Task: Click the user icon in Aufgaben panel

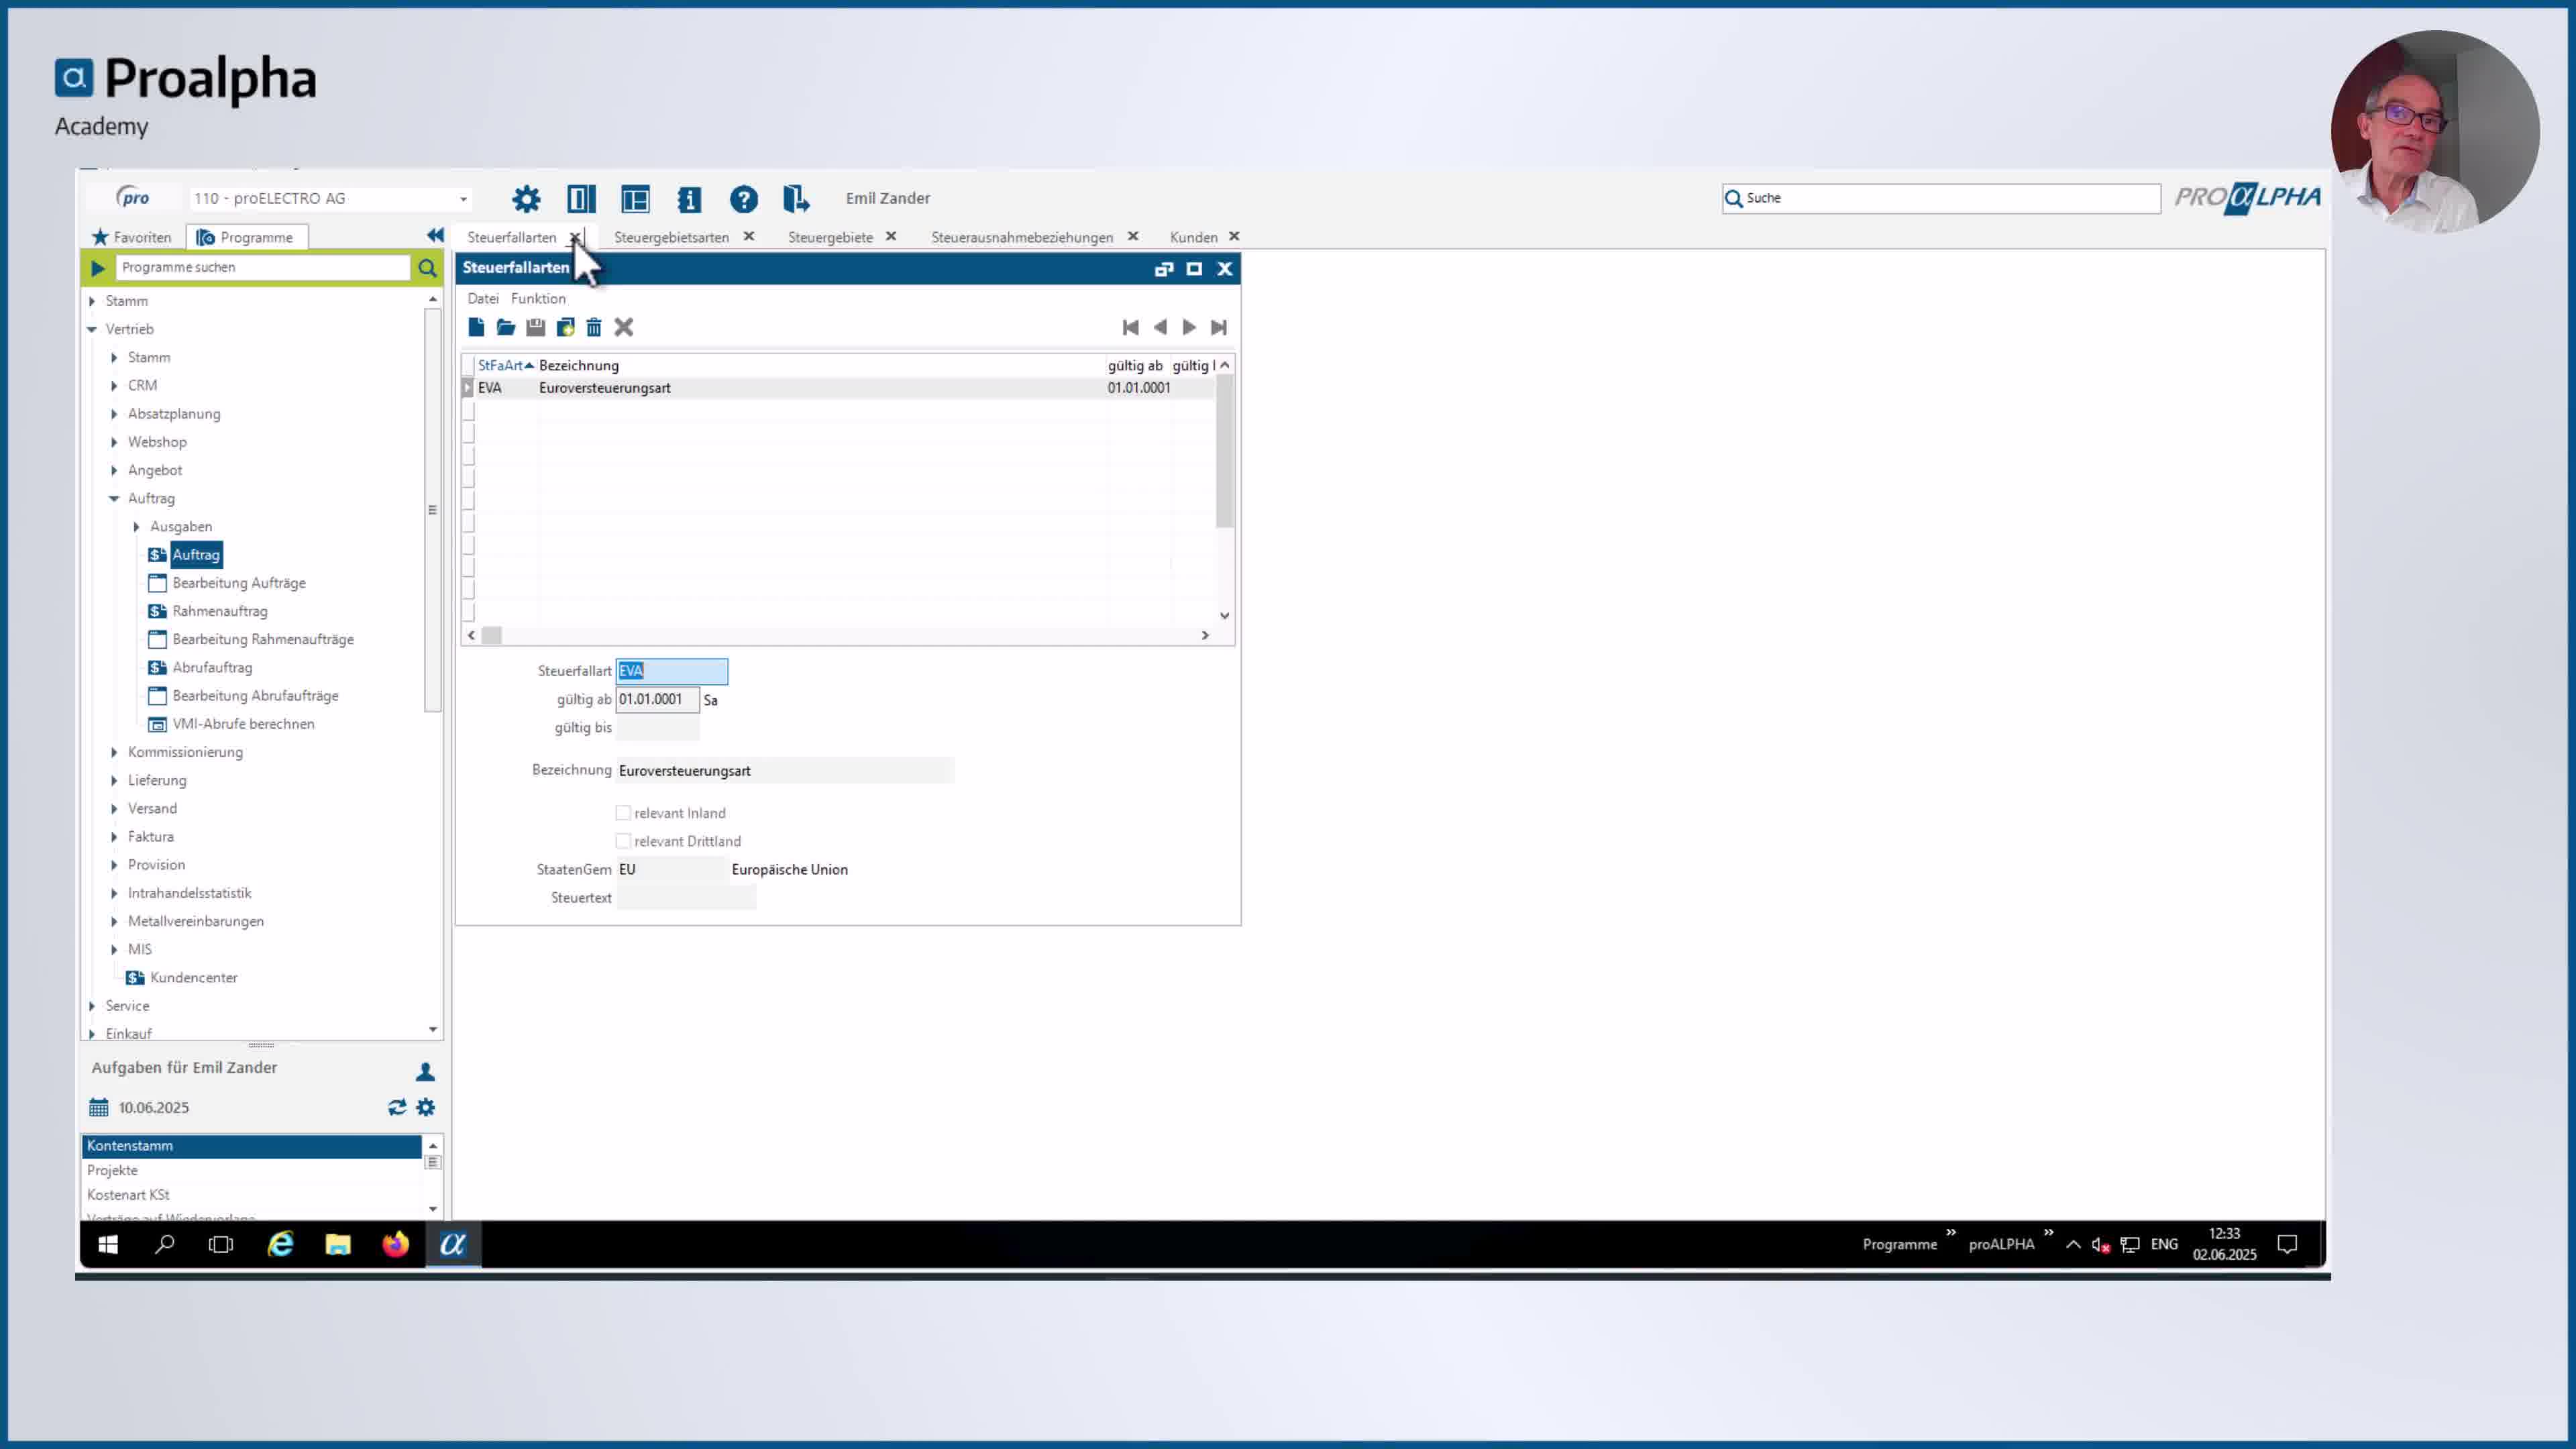Action: (425, 1071)
